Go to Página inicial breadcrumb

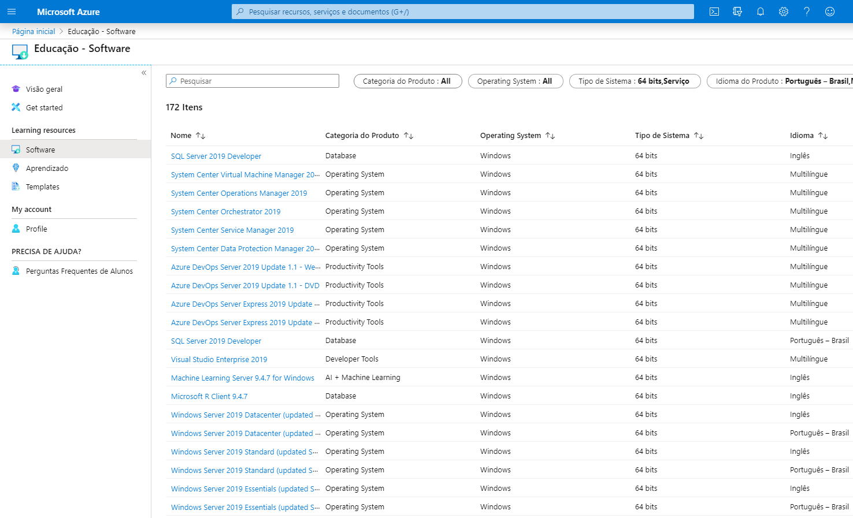coord(34,32)
